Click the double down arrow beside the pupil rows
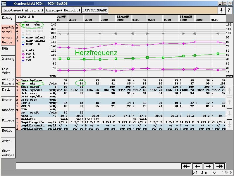234x176 pixels. pyautogui.click(x=229, y=124)
